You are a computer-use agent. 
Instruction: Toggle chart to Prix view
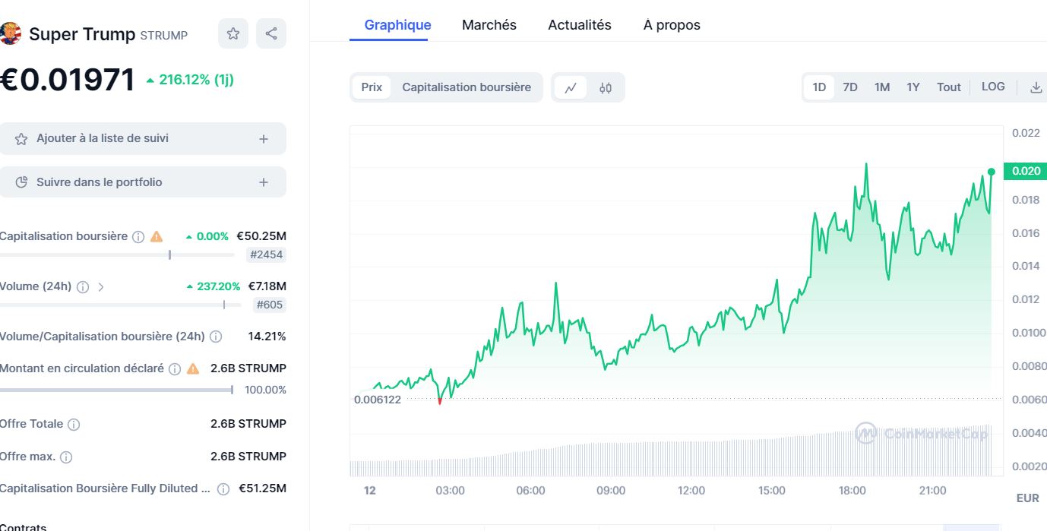[372, 87]
